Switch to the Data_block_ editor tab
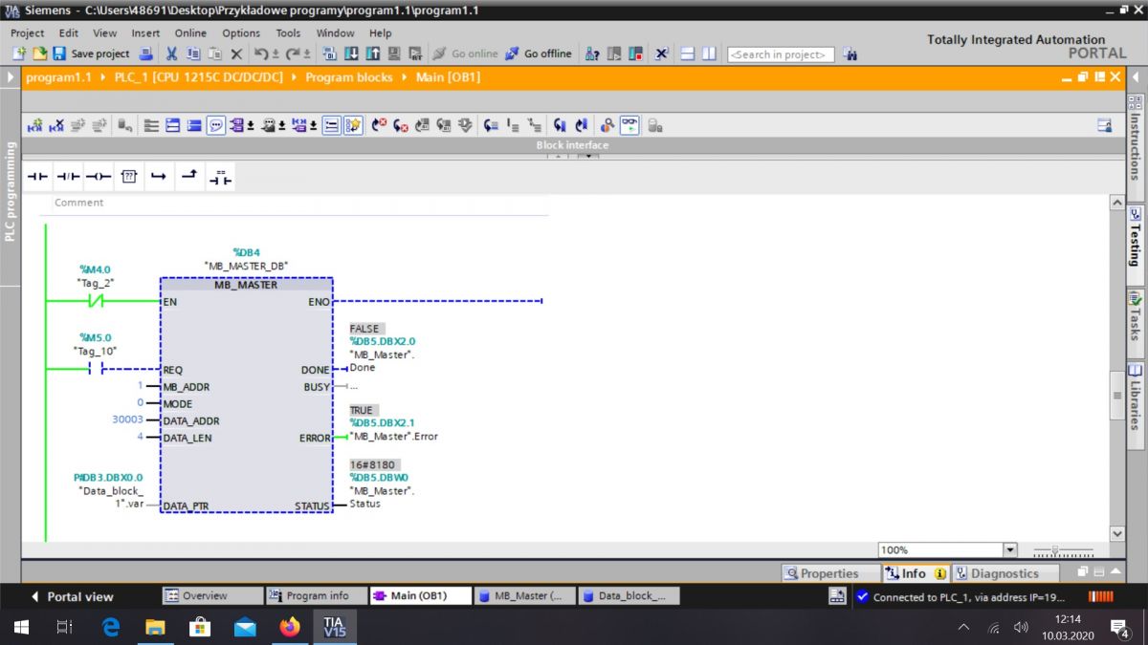The image size is (1148, 645). coord(629,595)
